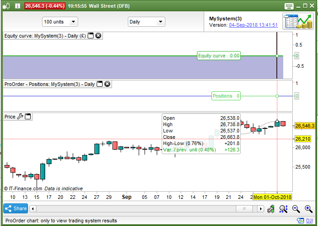Click the High 26,738.8 tooltip row
This screenshot has width=318, height=226.
[201, 124]
